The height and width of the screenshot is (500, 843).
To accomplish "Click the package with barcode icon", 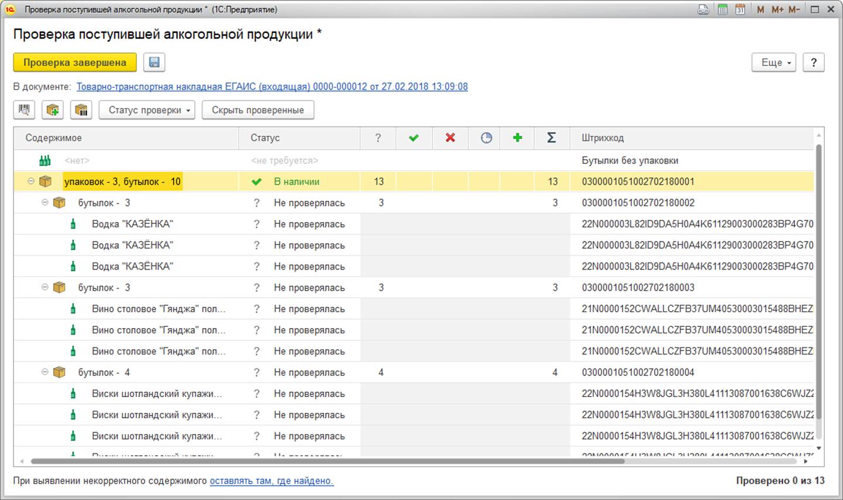I will 81,110.
